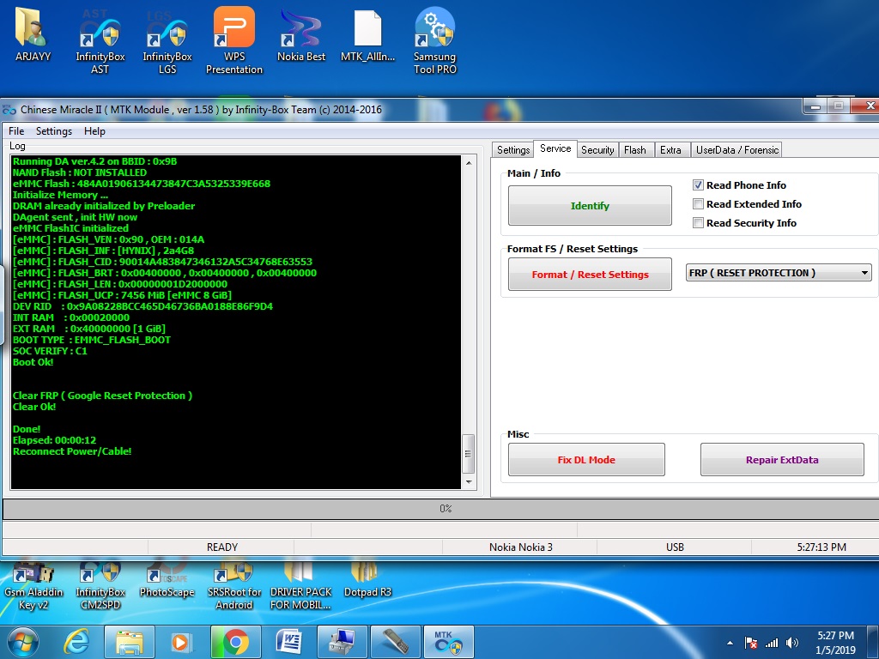Open the Windows Start menu
Viewport: 879px width, 659px height.
click(x=22, y=642)
